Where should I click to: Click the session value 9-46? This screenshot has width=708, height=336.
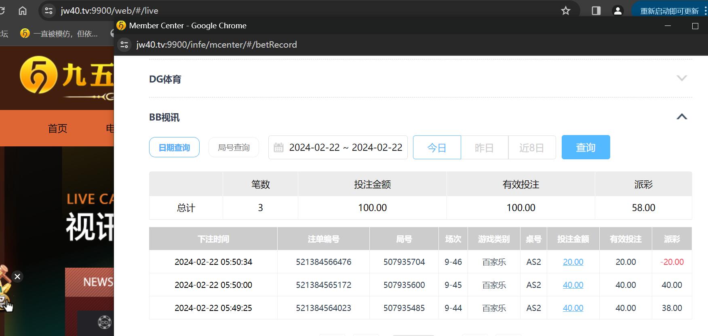click(x=453, y=262)
